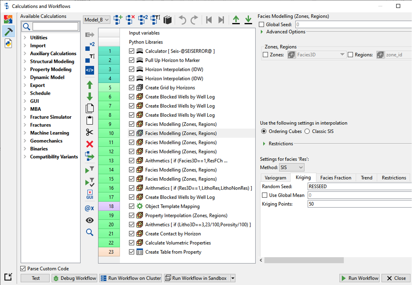Image resolution: width=412 pixels, height=285 pixels.
Task: Click Run Workflow on Cluster button
Action: point(131,278)
